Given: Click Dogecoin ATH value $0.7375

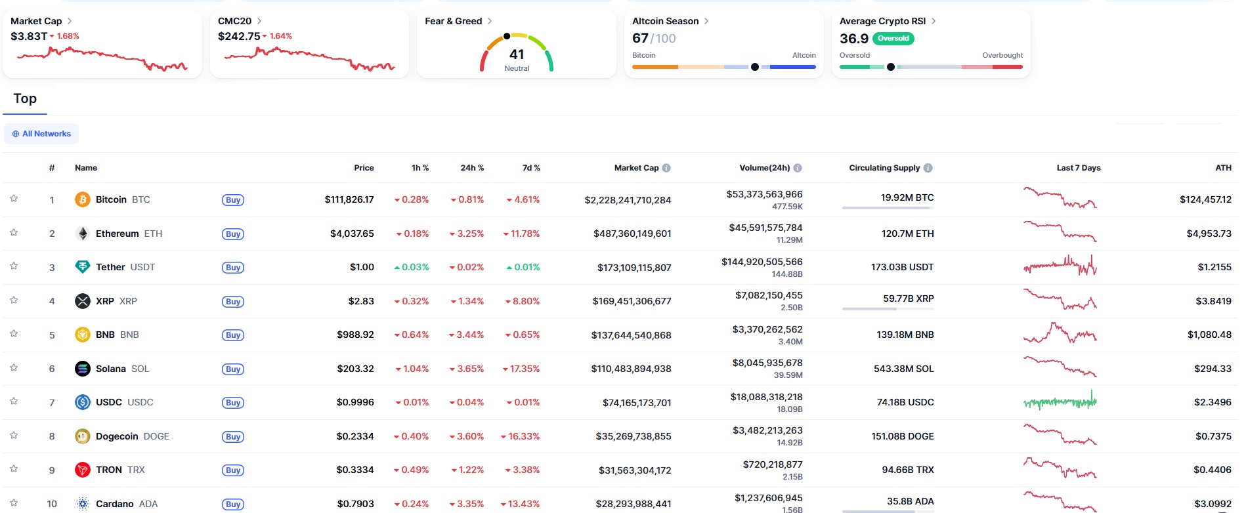Looking at the screenshot, I should coord(1213,436).
